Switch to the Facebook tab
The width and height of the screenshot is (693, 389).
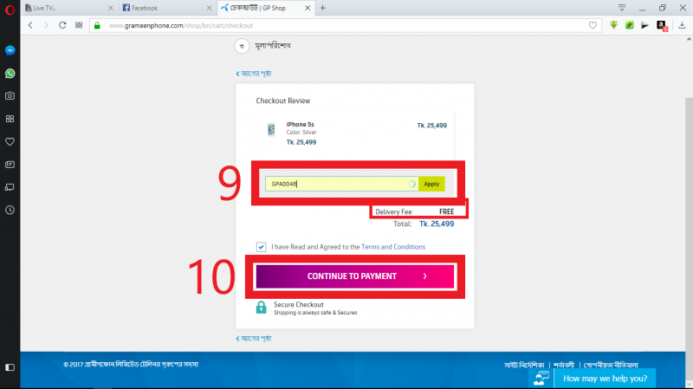164,8
